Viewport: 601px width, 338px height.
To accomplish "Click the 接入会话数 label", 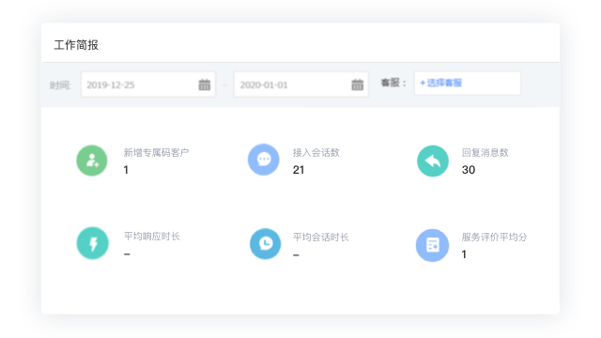I will 316,152.
